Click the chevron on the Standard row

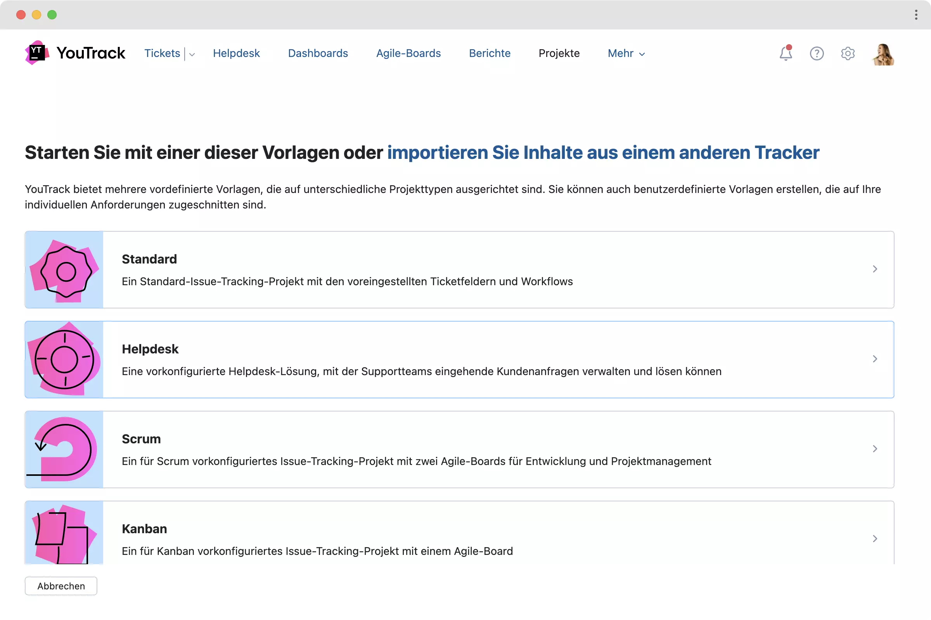tap(875, 269)
